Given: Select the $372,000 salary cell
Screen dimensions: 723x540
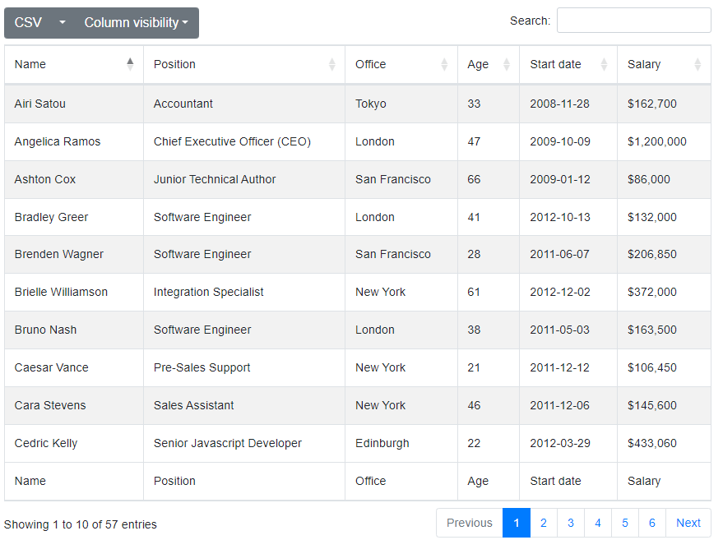Looking at the screenshot, I should click(x=664, y=292).
